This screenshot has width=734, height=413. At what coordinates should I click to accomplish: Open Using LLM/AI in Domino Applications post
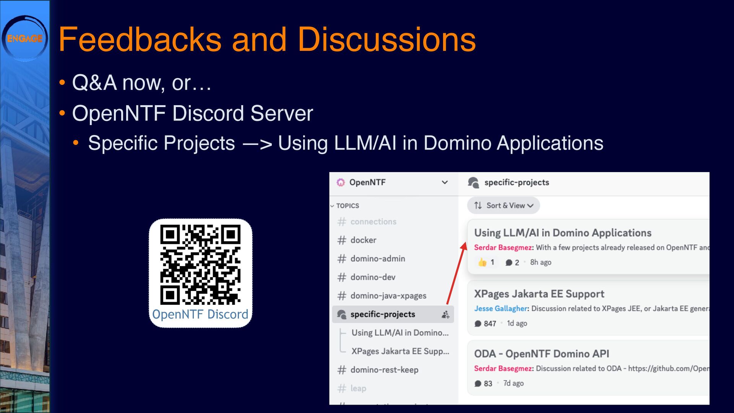[x=588, y=247]
